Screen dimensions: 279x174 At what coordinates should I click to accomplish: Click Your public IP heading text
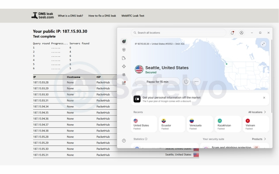60,31
